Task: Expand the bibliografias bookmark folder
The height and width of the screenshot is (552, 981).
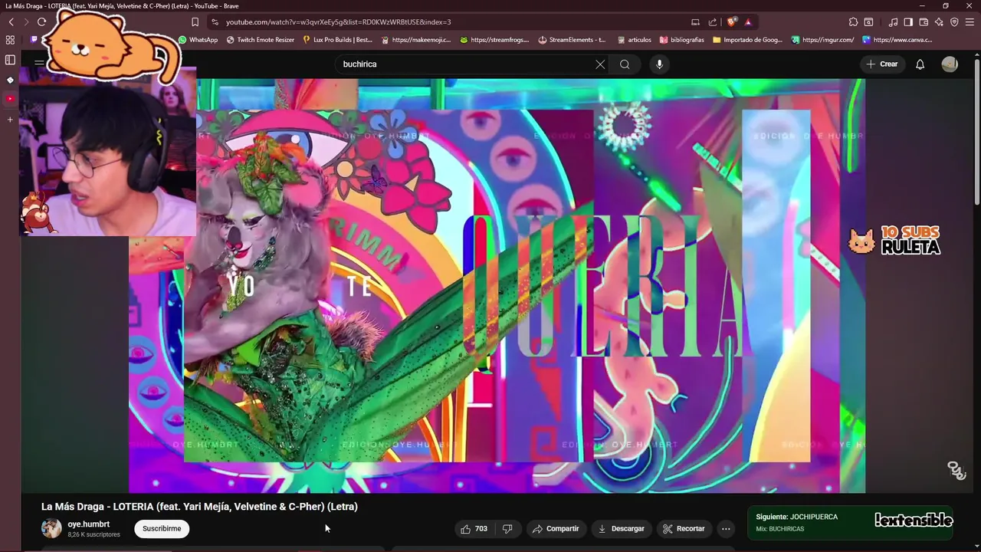Action: [x=681, y=40]
